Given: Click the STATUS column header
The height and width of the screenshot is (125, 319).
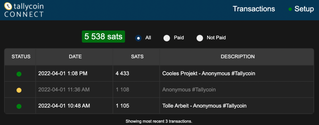Looking at the screenshot, I should click(21, 57).
